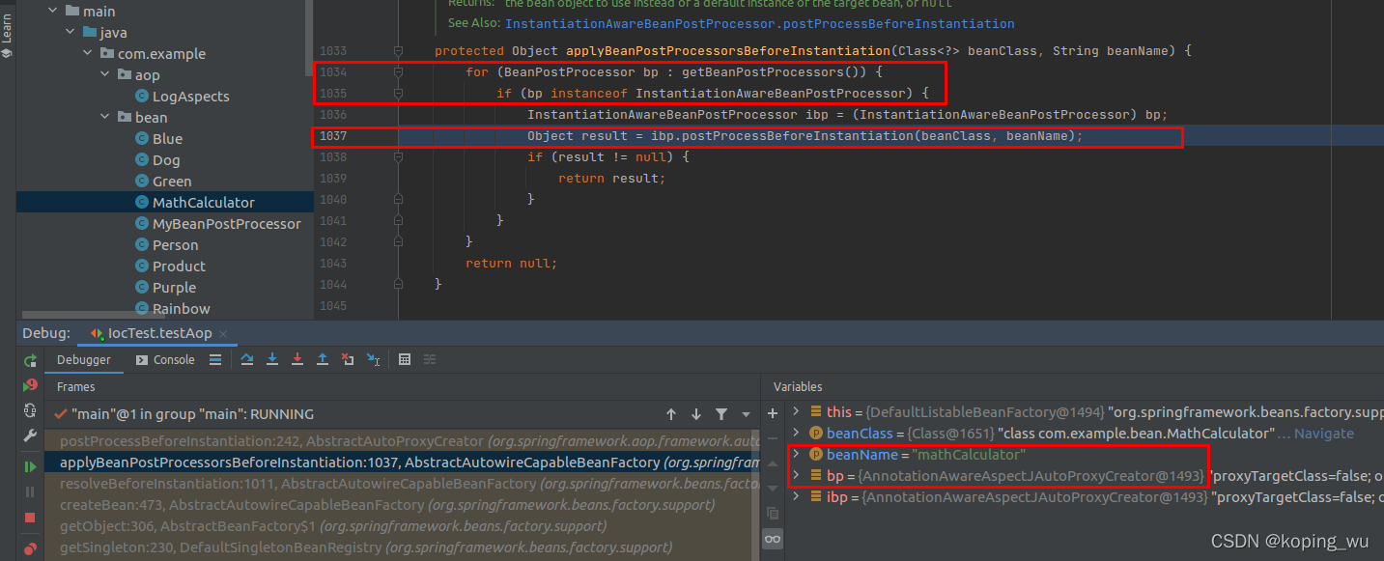The width and height of the screenshot is (1384, 561).
Task: Expand the bp variable node
Action: 796,476
